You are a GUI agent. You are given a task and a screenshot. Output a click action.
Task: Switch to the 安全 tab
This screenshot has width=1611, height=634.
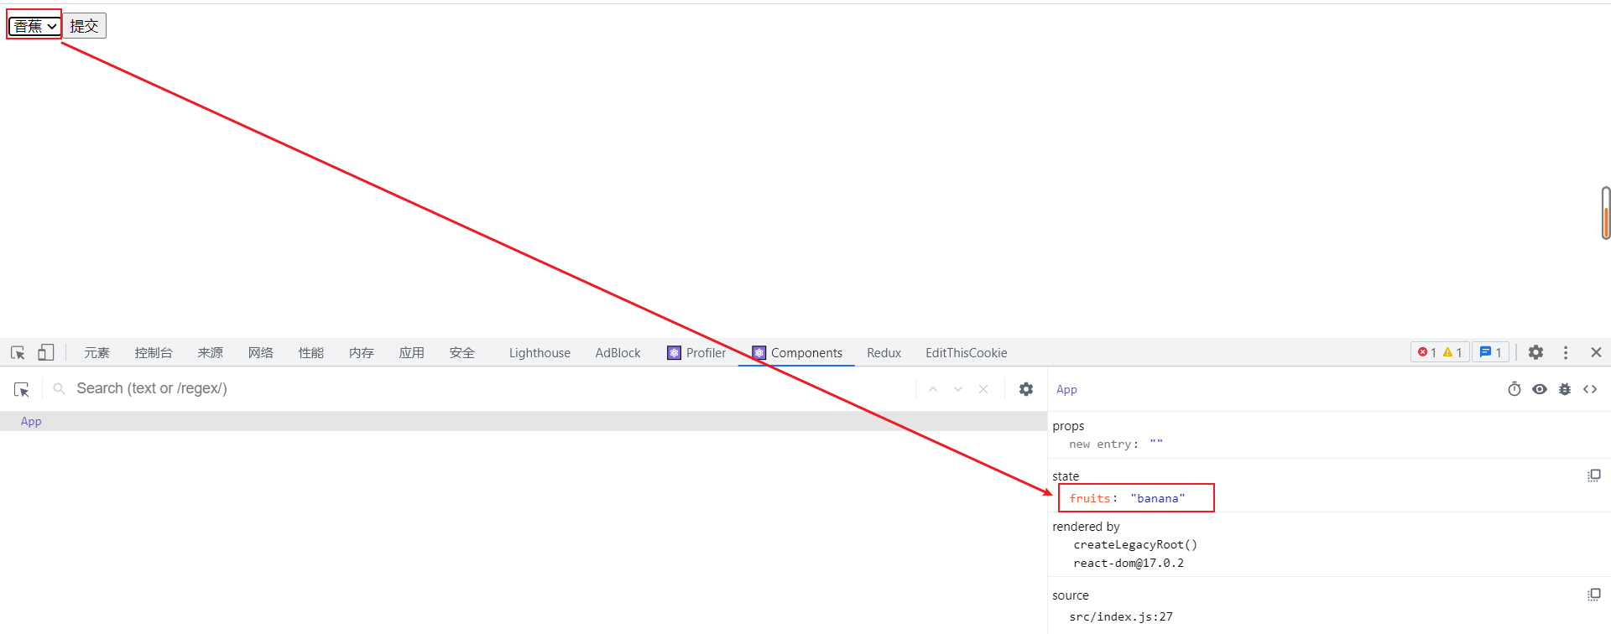coord(462,353)
